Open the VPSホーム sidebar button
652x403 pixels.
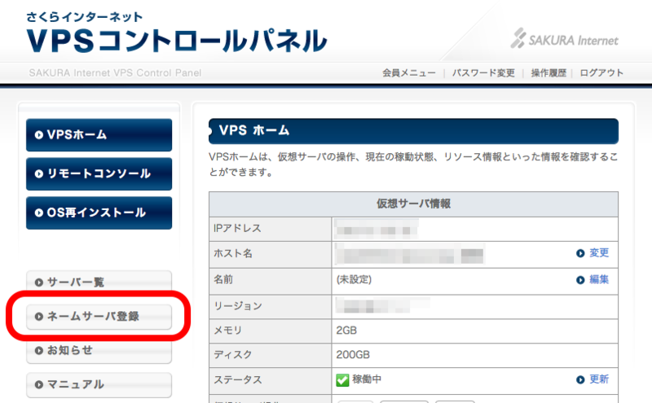coord(99,135)
